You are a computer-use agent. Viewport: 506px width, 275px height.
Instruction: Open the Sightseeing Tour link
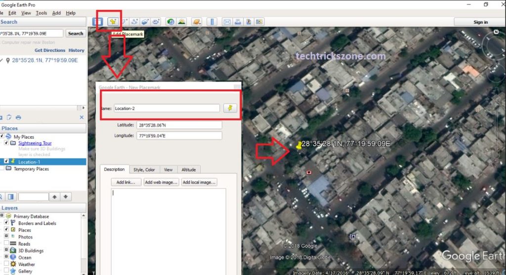click(x=35, y=143)
